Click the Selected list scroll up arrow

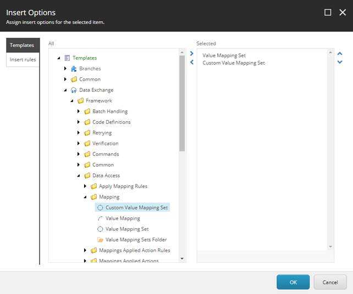click(x=330, y=53)
